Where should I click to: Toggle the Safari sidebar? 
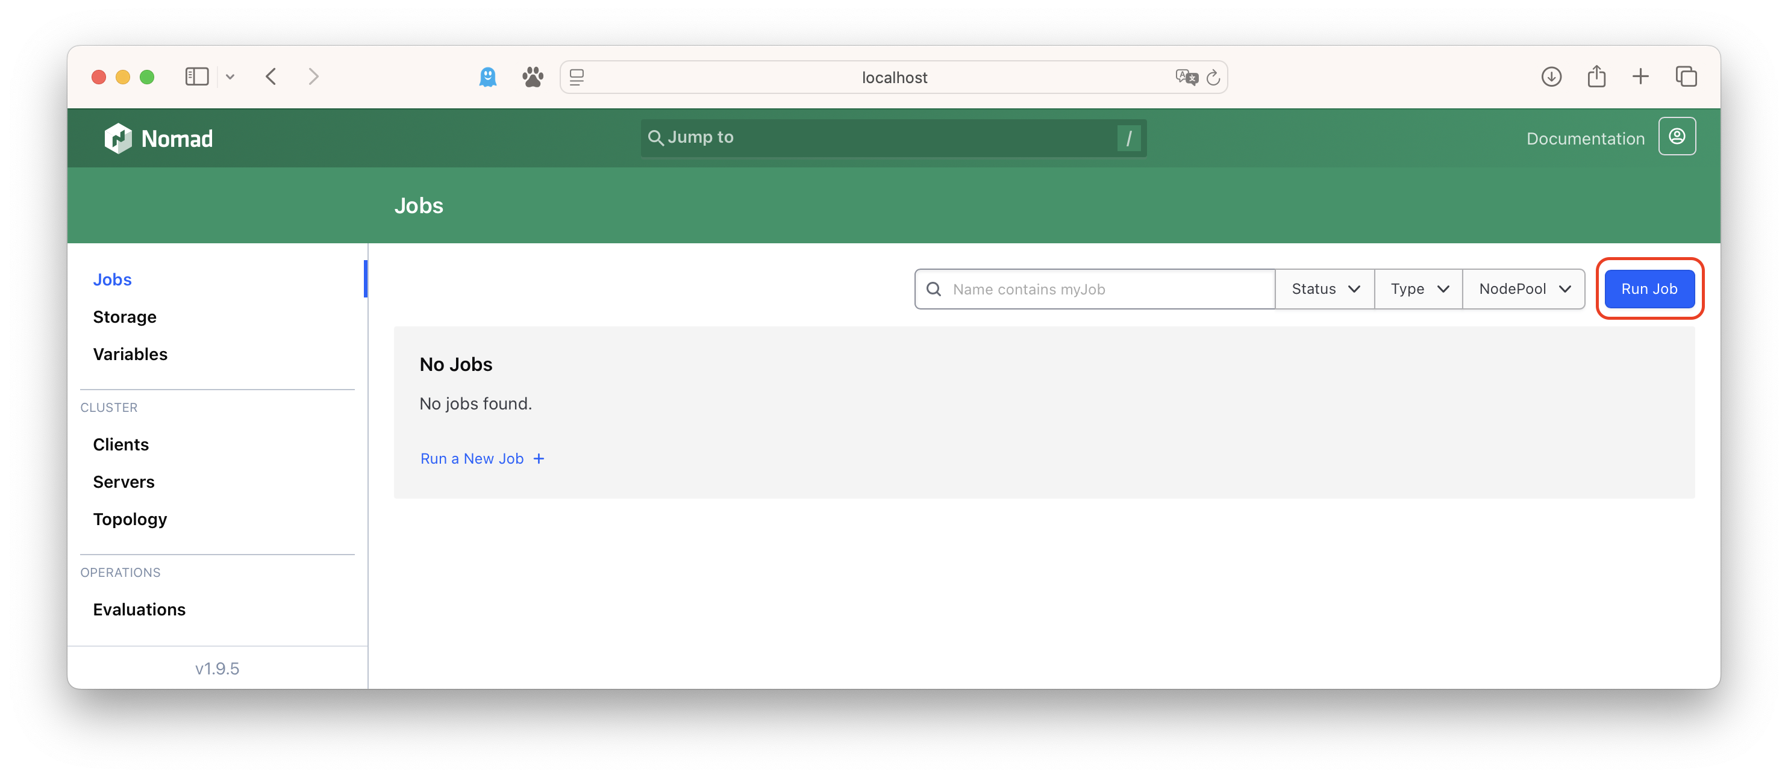[196, 77]
